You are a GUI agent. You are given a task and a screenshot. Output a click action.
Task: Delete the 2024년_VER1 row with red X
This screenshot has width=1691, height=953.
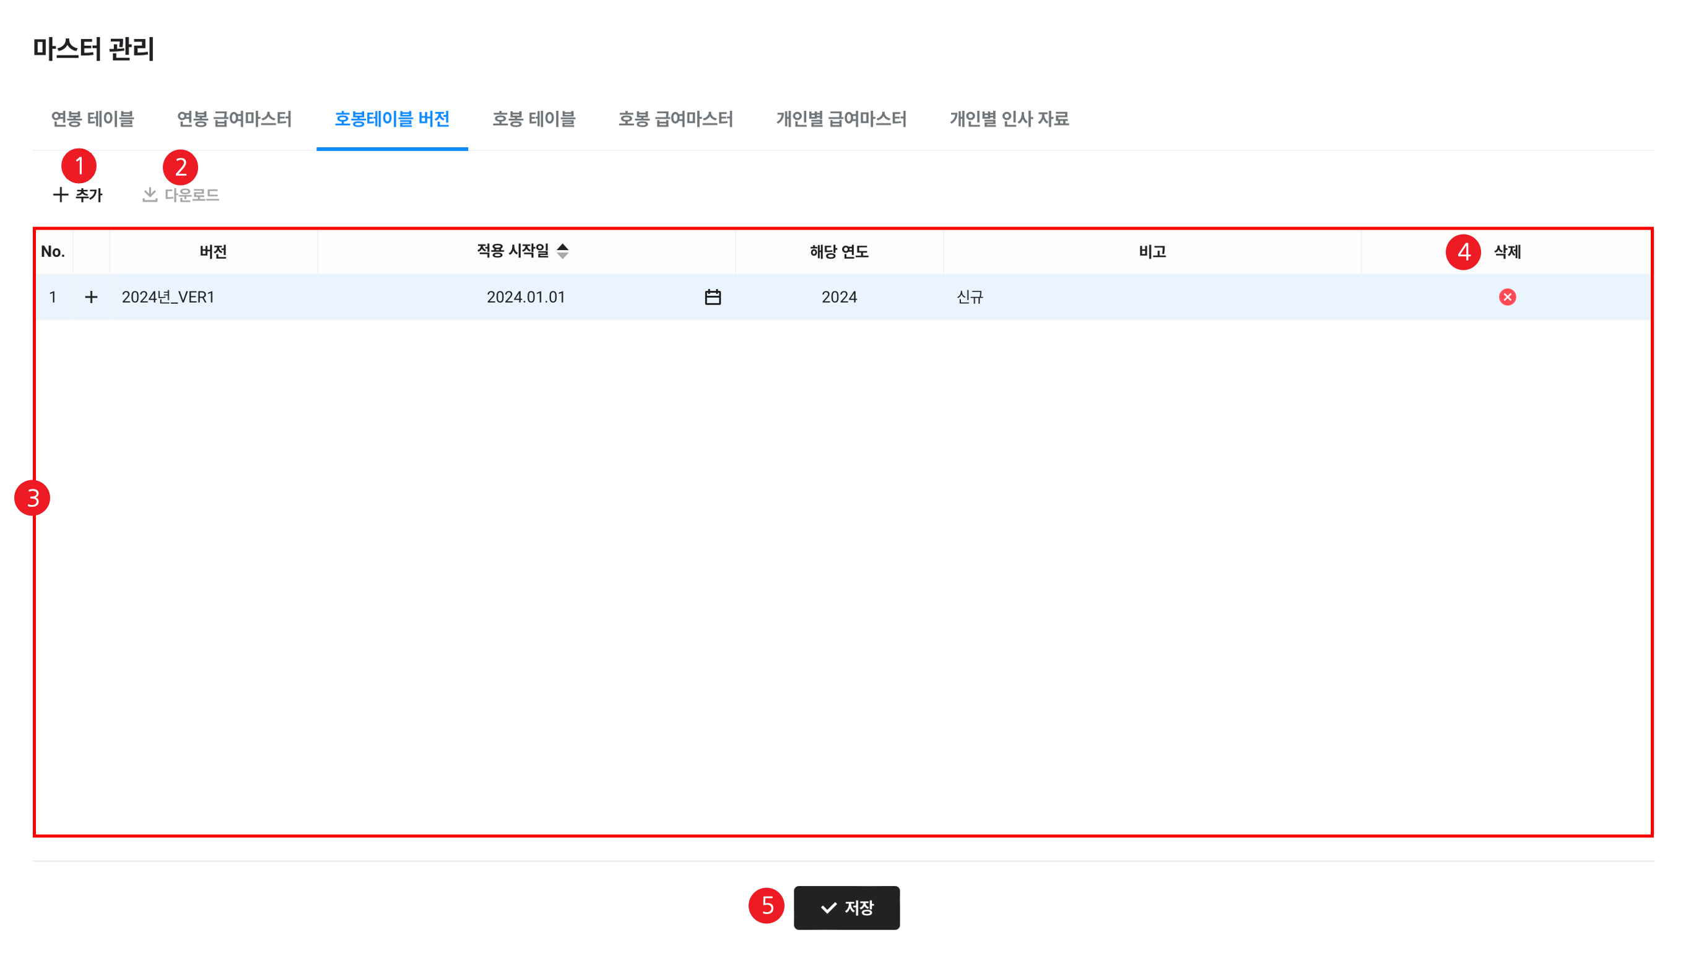click(x=1506, y=297)
